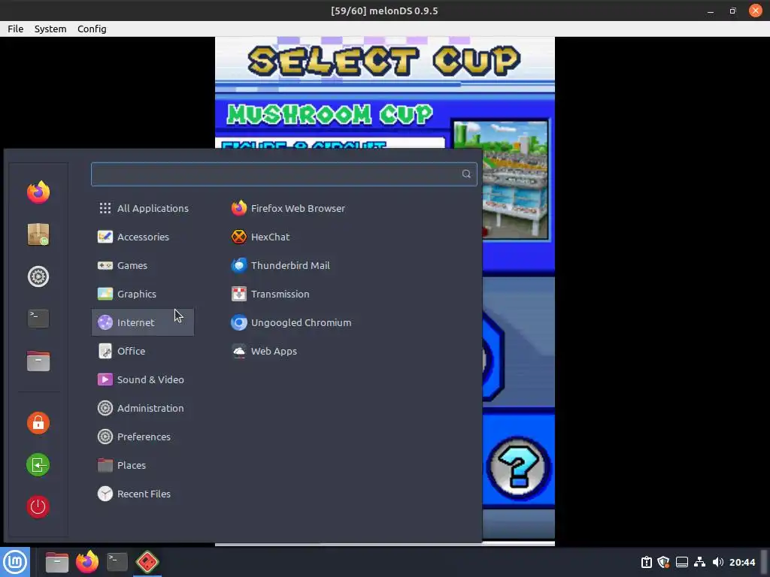Select the Internet category

coord(143,322)
